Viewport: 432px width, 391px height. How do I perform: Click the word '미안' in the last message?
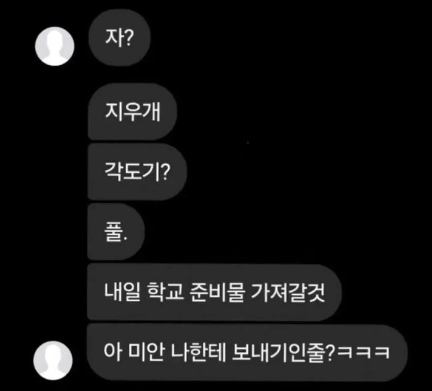tap(146, 352)
